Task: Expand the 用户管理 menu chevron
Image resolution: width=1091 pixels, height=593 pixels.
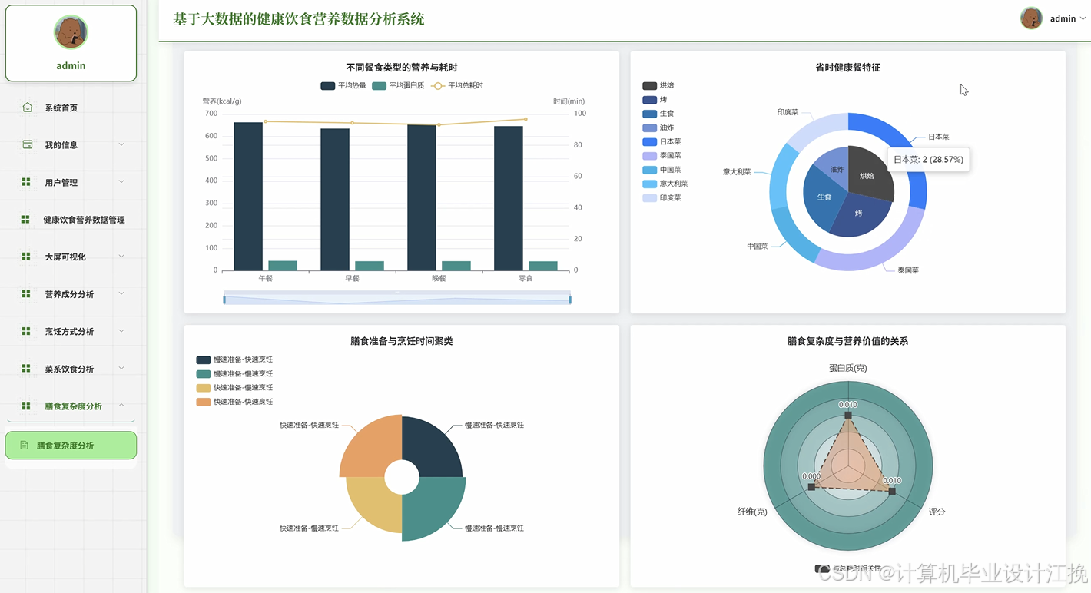Action: click(121, 182)
